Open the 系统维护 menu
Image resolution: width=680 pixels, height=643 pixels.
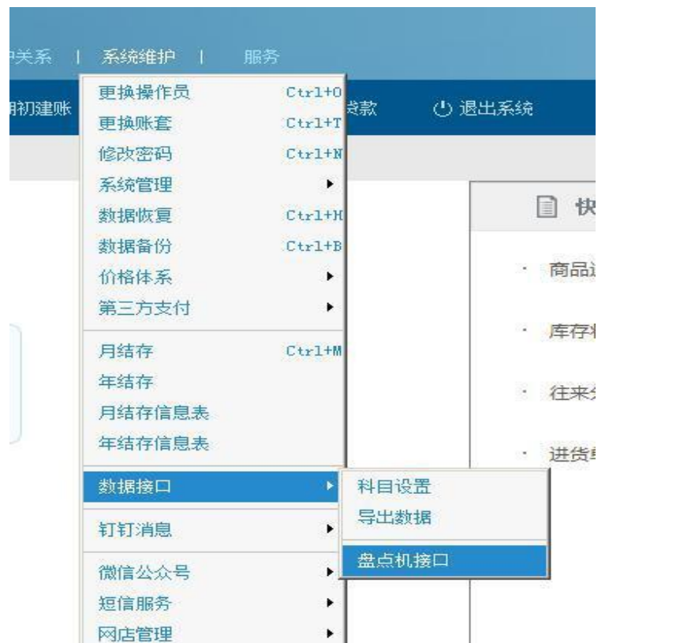[138, 57]
